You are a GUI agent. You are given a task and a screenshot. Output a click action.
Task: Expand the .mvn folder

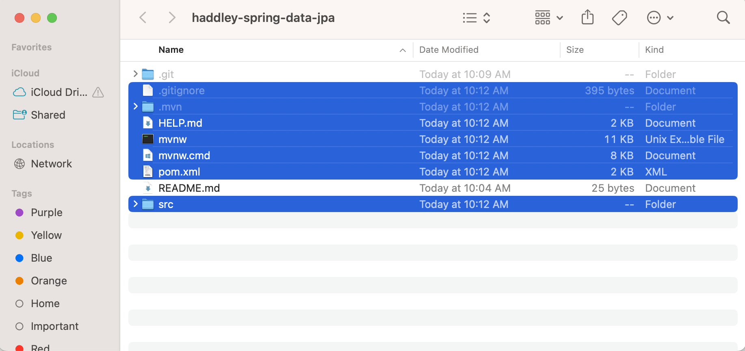(x=136, y=106)
